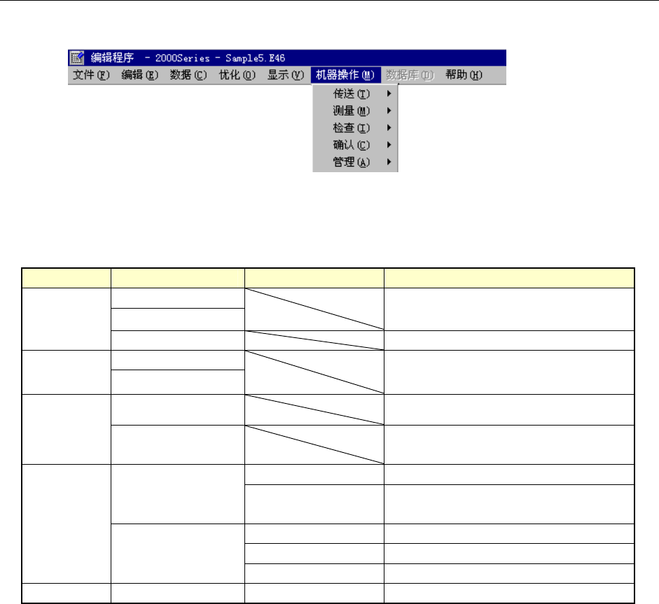Expand the arrow next to 管理(A)
This screenshot has height=604, width=659.
[389, 162]
